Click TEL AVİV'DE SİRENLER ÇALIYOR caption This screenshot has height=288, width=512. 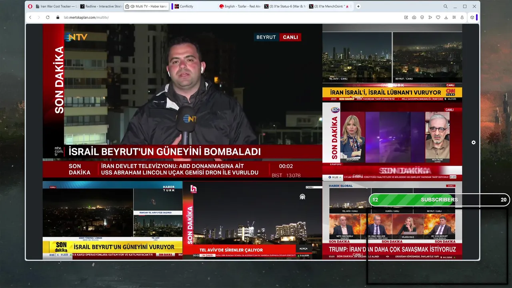[x=231, y=250]
